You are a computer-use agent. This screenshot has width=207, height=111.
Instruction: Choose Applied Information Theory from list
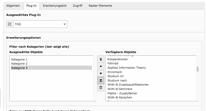coord(126,68)
